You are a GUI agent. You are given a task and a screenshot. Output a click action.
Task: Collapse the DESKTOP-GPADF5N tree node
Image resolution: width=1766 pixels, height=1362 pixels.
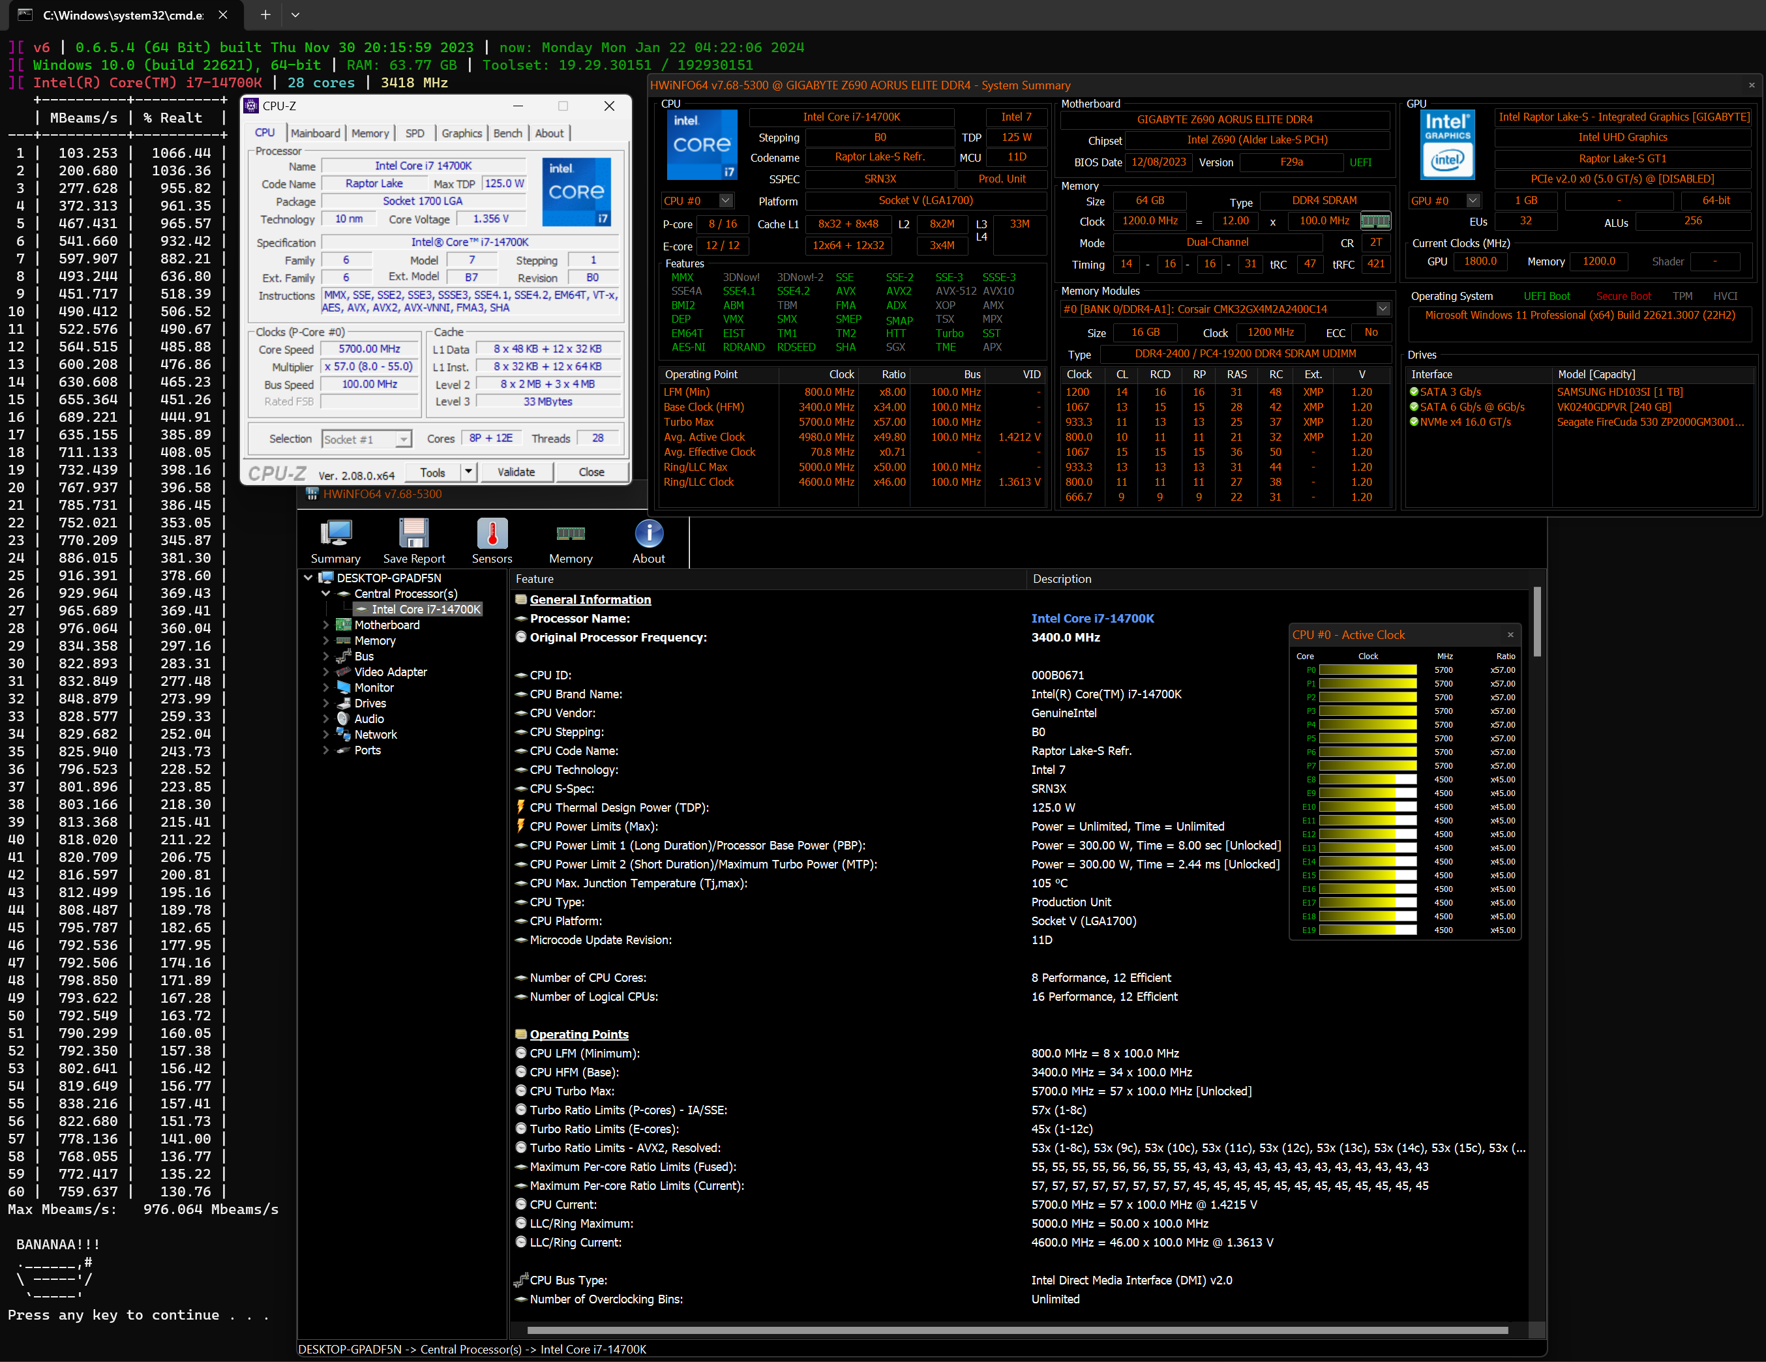pyautogui.click(x=308, y=578)
